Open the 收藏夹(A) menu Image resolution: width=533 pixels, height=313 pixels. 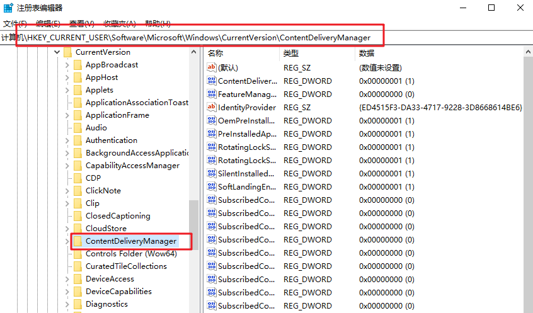[x=120, y=23]
